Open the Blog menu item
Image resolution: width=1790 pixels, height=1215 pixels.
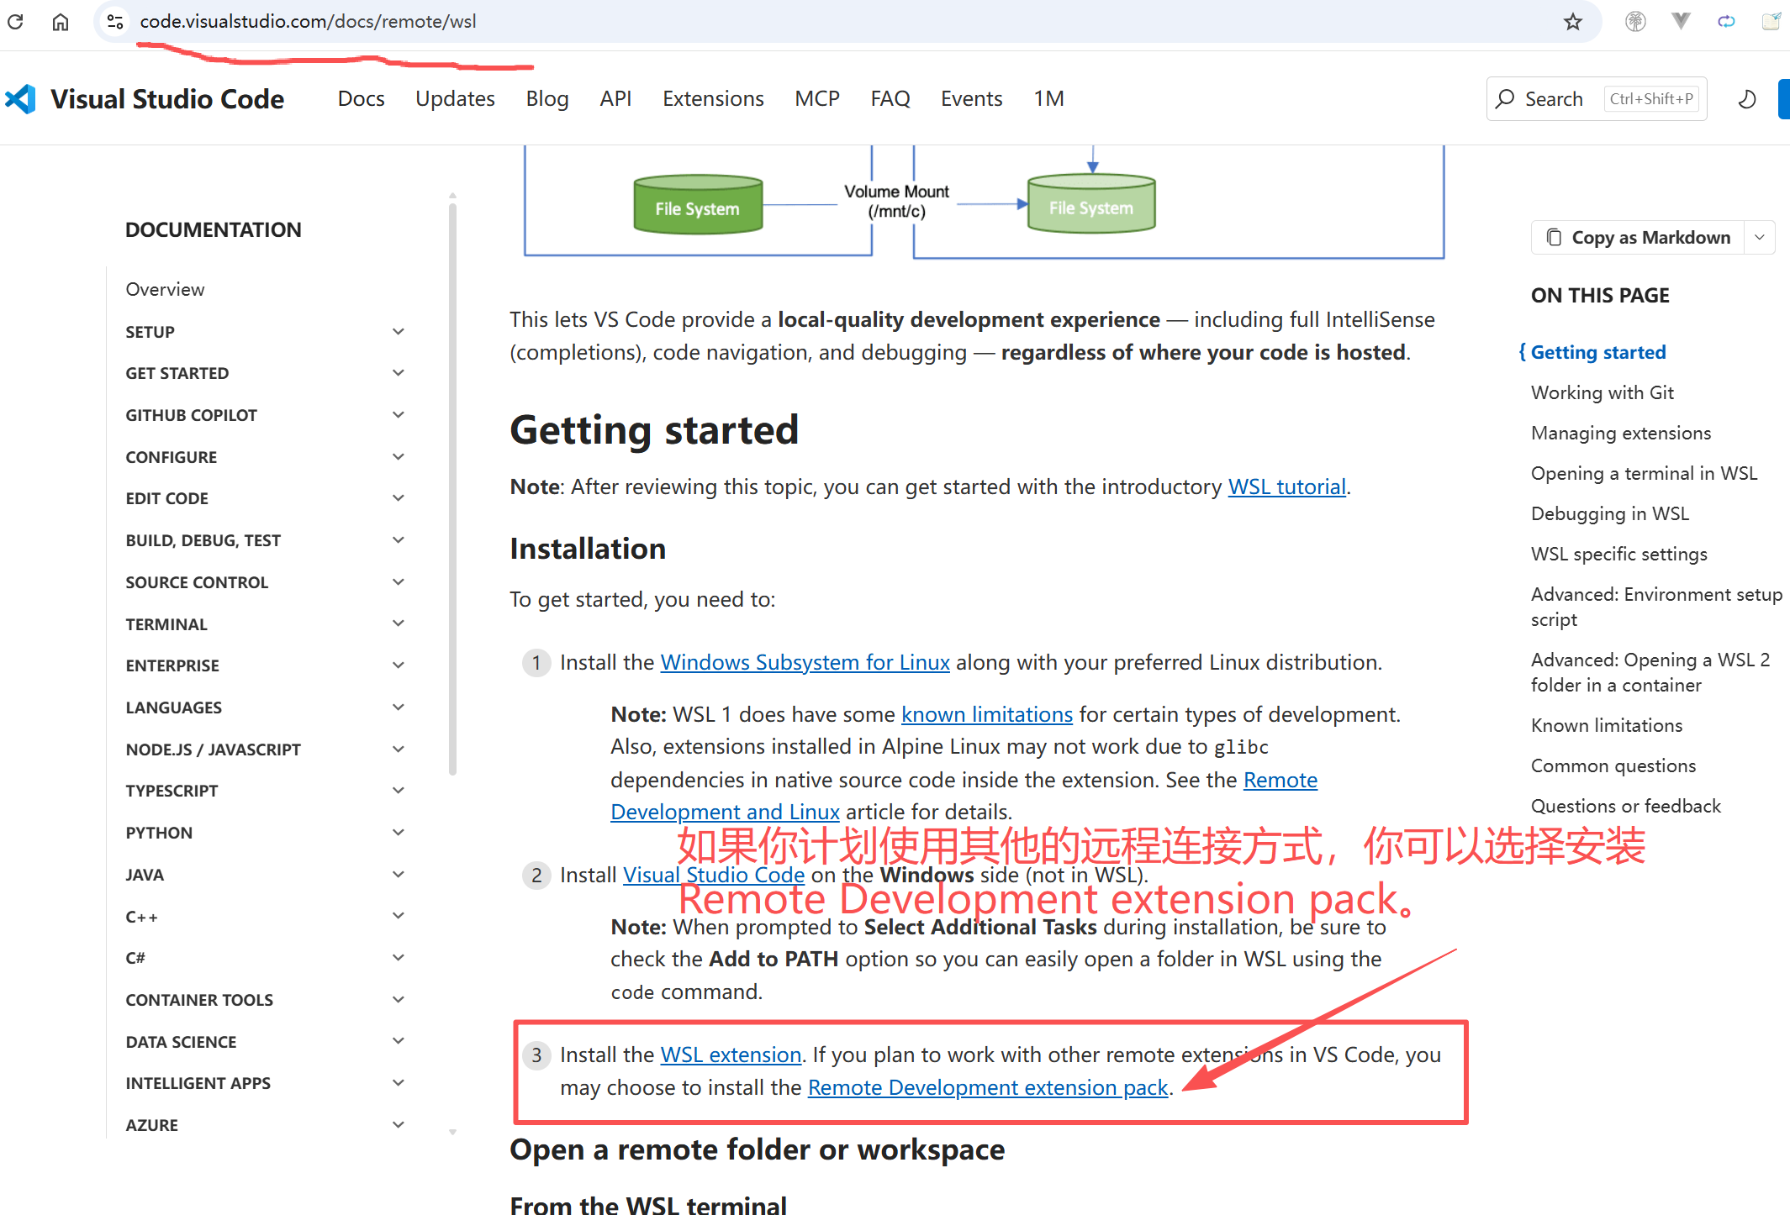pos(547,99)
